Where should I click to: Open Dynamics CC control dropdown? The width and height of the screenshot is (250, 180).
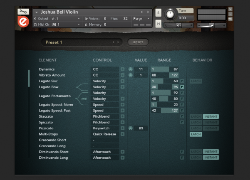[105, 69]
